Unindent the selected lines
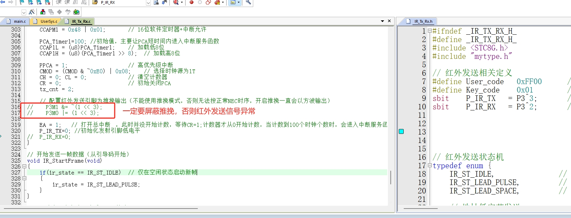The image size is (571, 218). 67,2
